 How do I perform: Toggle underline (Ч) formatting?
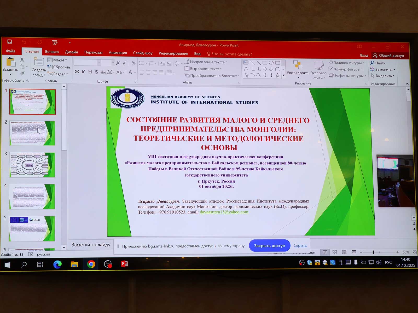coord(90,72)
